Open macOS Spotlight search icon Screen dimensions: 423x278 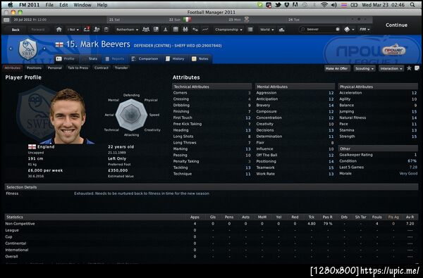tap(412, 5)
